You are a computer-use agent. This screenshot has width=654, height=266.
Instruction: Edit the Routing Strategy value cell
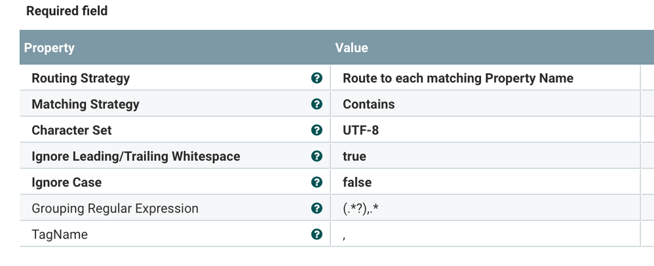pyautogui.click(x=457, y=78)
